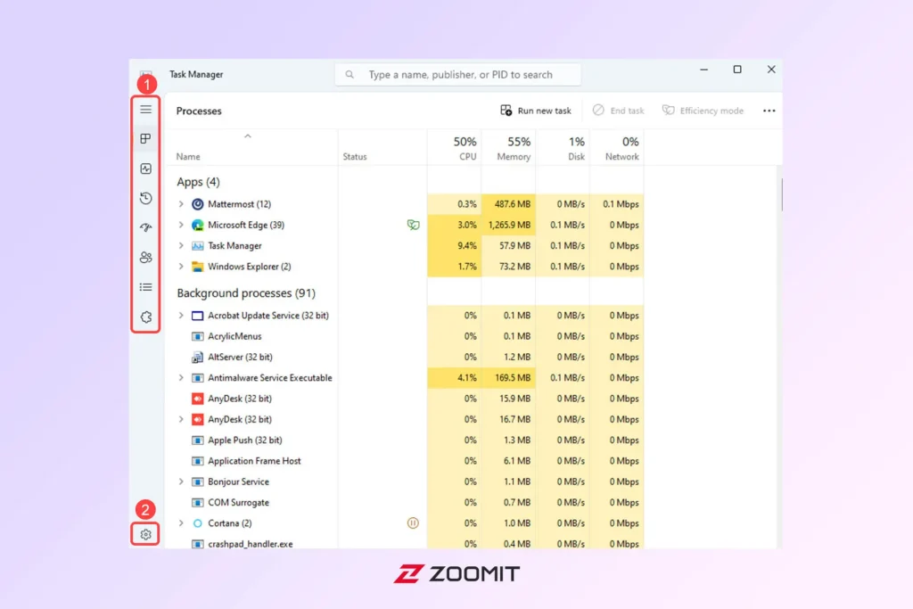Viewport: 913px width, 609px height.
Task: Sort by the Status column header
Action: click(x=382, y=148)
